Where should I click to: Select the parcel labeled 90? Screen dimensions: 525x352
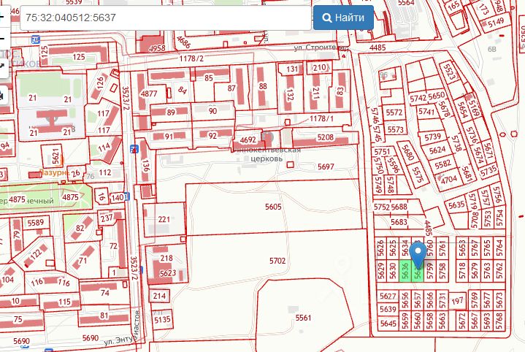213,111
